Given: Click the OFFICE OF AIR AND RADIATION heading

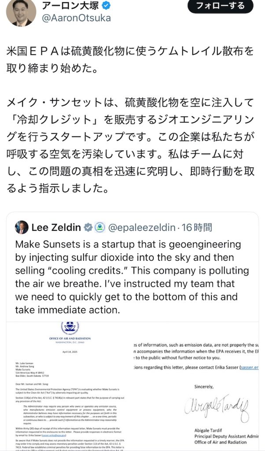Looking at the screenshot, I should tap(70, 339).
